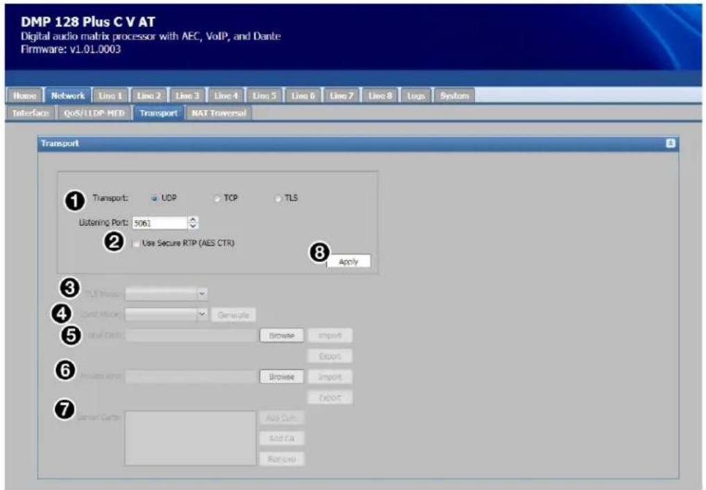706x490 pixels.
Task: Browse for the local certificate file
Action: click(282, 335)
